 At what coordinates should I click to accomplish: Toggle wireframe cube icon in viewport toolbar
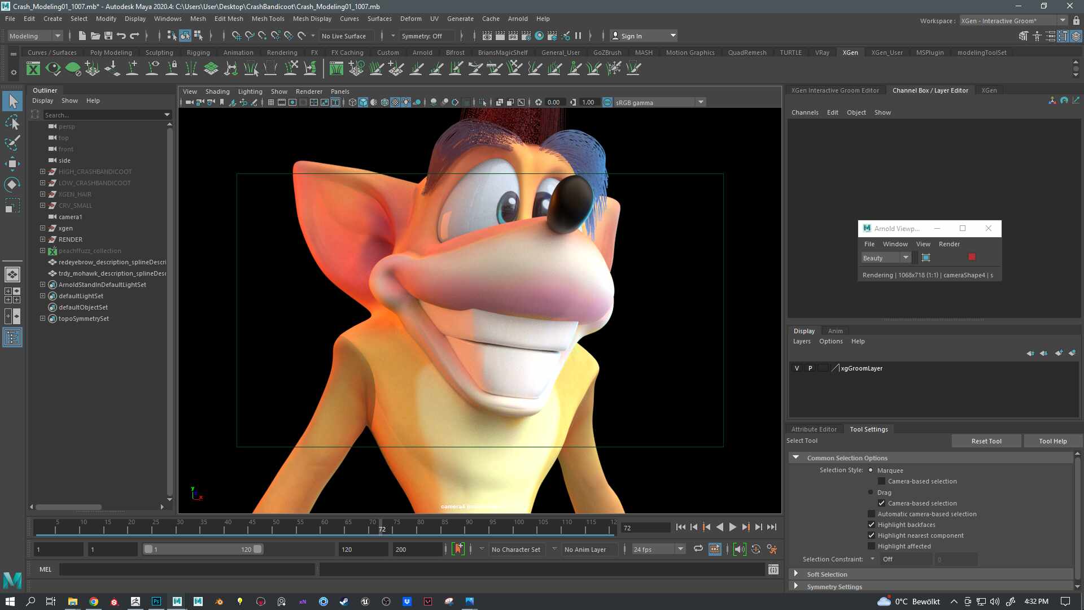pyautogui.click(x=352, y=102)
